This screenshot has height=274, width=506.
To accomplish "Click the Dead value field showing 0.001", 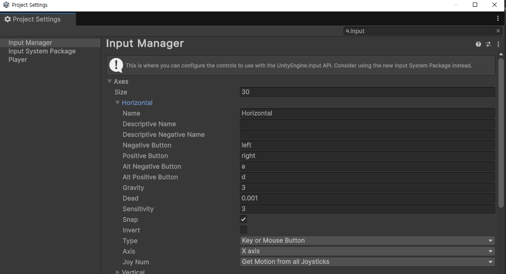I will [367, 198].
